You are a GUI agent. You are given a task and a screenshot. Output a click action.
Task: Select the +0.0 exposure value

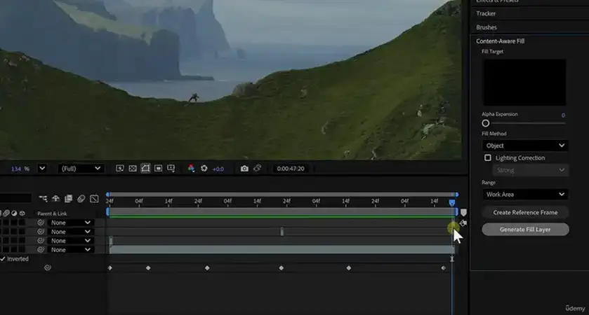pos(218,169)
